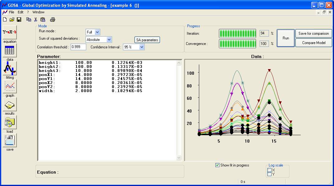Restore the inner document window
Screen dimensions: 334x186
[x=324, y=12]
